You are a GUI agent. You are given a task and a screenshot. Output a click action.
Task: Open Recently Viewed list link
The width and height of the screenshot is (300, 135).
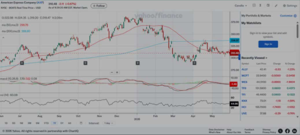point(254,58)
